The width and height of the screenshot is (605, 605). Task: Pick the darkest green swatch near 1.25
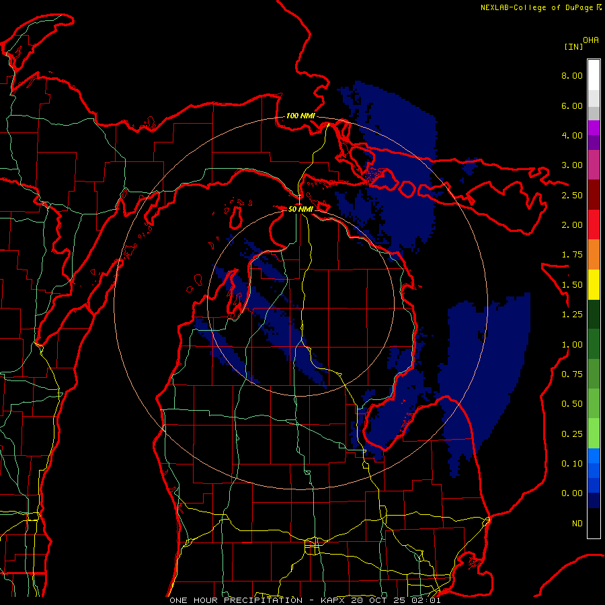click(594, 315)
